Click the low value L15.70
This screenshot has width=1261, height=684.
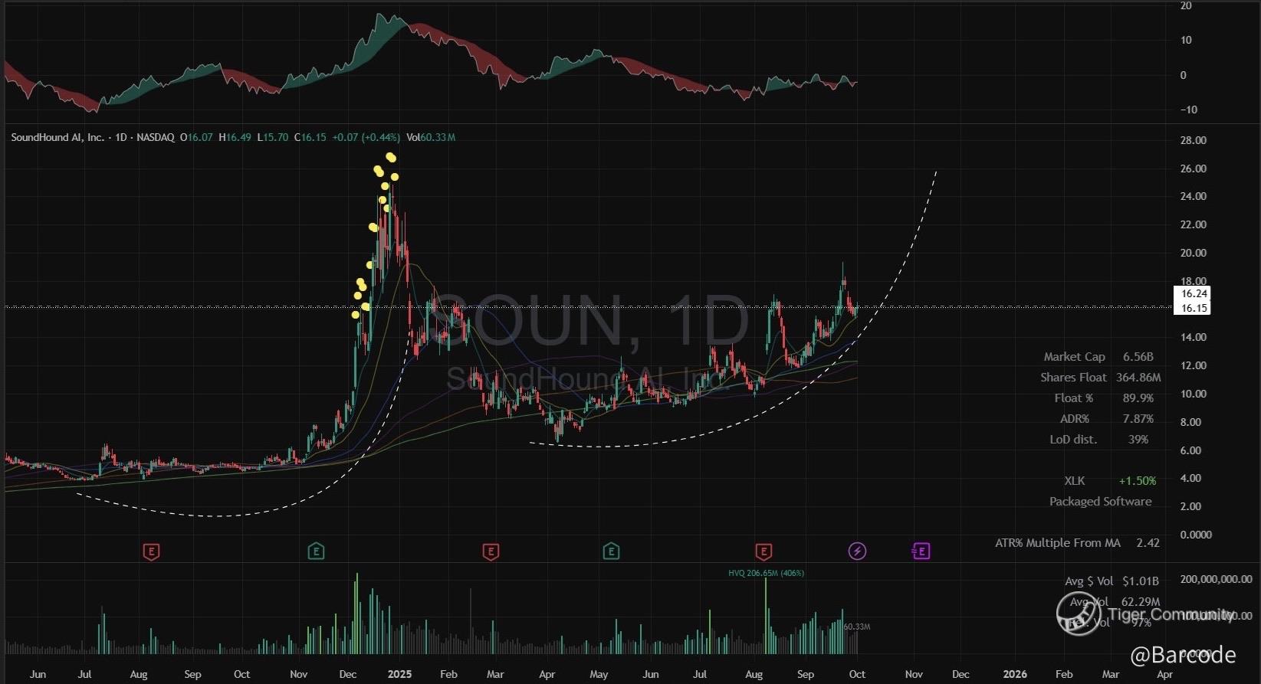273,138
